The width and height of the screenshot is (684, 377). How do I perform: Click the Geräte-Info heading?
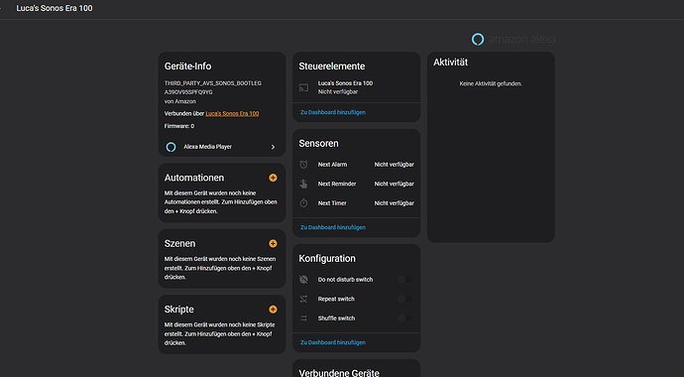point(187,66)
